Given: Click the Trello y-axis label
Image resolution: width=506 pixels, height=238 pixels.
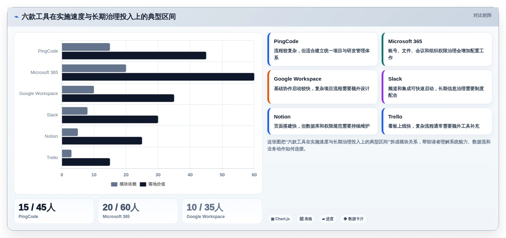Looking at the screenshot, I should tap(52, 158).
